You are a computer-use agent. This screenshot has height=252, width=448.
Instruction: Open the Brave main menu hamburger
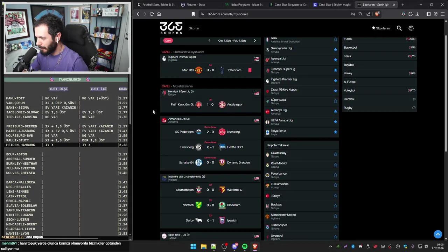click(442, 14)
